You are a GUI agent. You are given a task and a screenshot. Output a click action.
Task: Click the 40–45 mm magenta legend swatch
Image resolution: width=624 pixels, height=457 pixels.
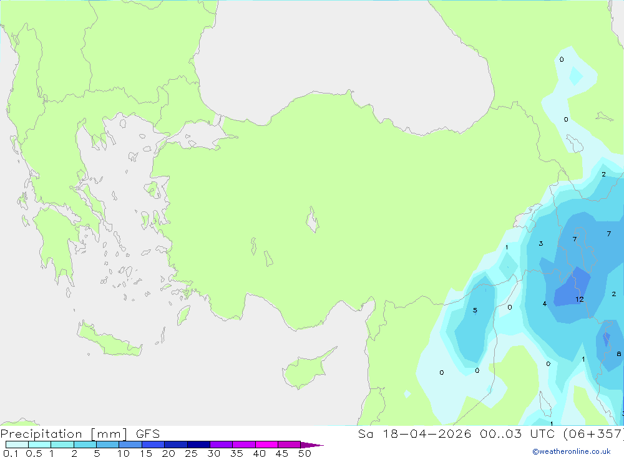(266, 445)
